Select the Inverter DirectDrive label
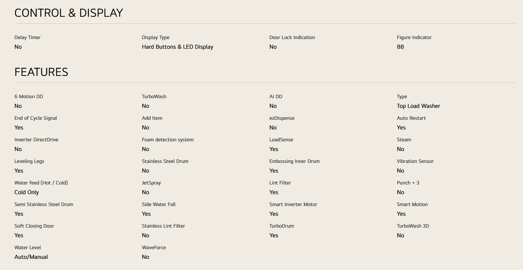This screenshot has width=523, height=270. pyautogui.click(x=37, y=140)
